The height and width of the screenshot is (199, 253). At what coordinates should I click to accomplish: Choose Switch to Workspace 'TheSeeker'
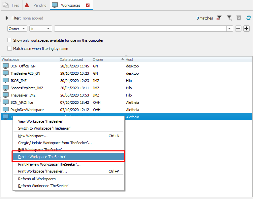(x=68, y=128)
